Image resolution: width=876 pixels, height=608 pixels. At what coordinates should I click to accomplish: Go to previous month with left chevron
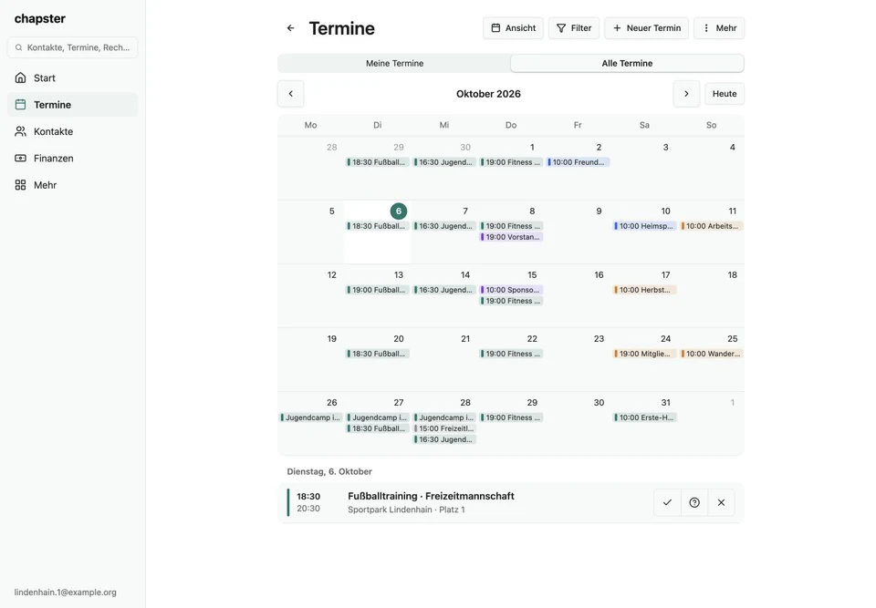point(290,94)
